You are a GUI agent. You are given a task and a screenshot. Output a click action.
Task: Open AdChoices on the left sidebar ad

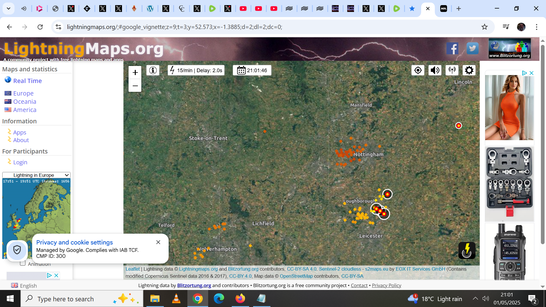point(49,275)
